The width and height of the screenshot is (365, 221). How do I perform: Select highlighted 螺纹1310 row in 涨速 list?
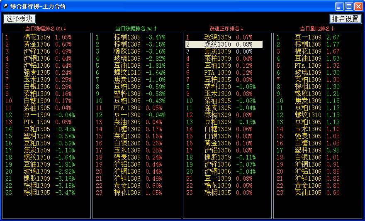[x=224, y=44]
